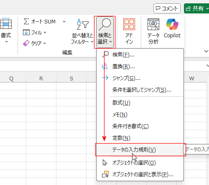Screen dimensions: 209x185
Task: Click the green 共有 share button
Action: pyautogui.click(x=196, y=8)
